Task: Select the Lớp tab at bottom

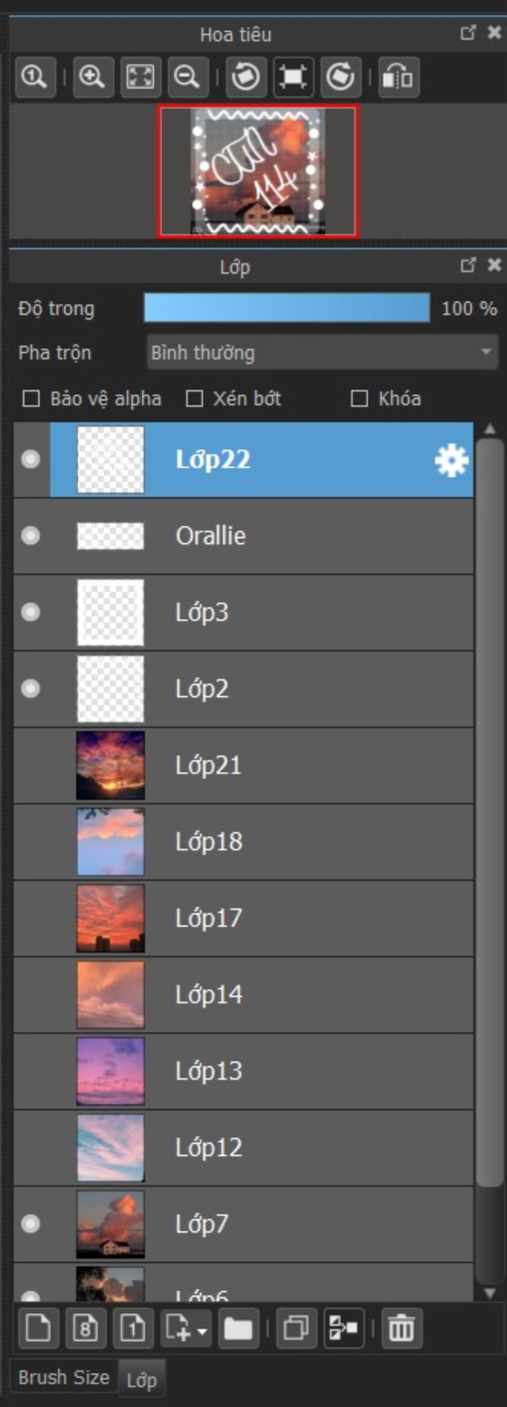Action: pyautogui.click(x=142, y=1380)
